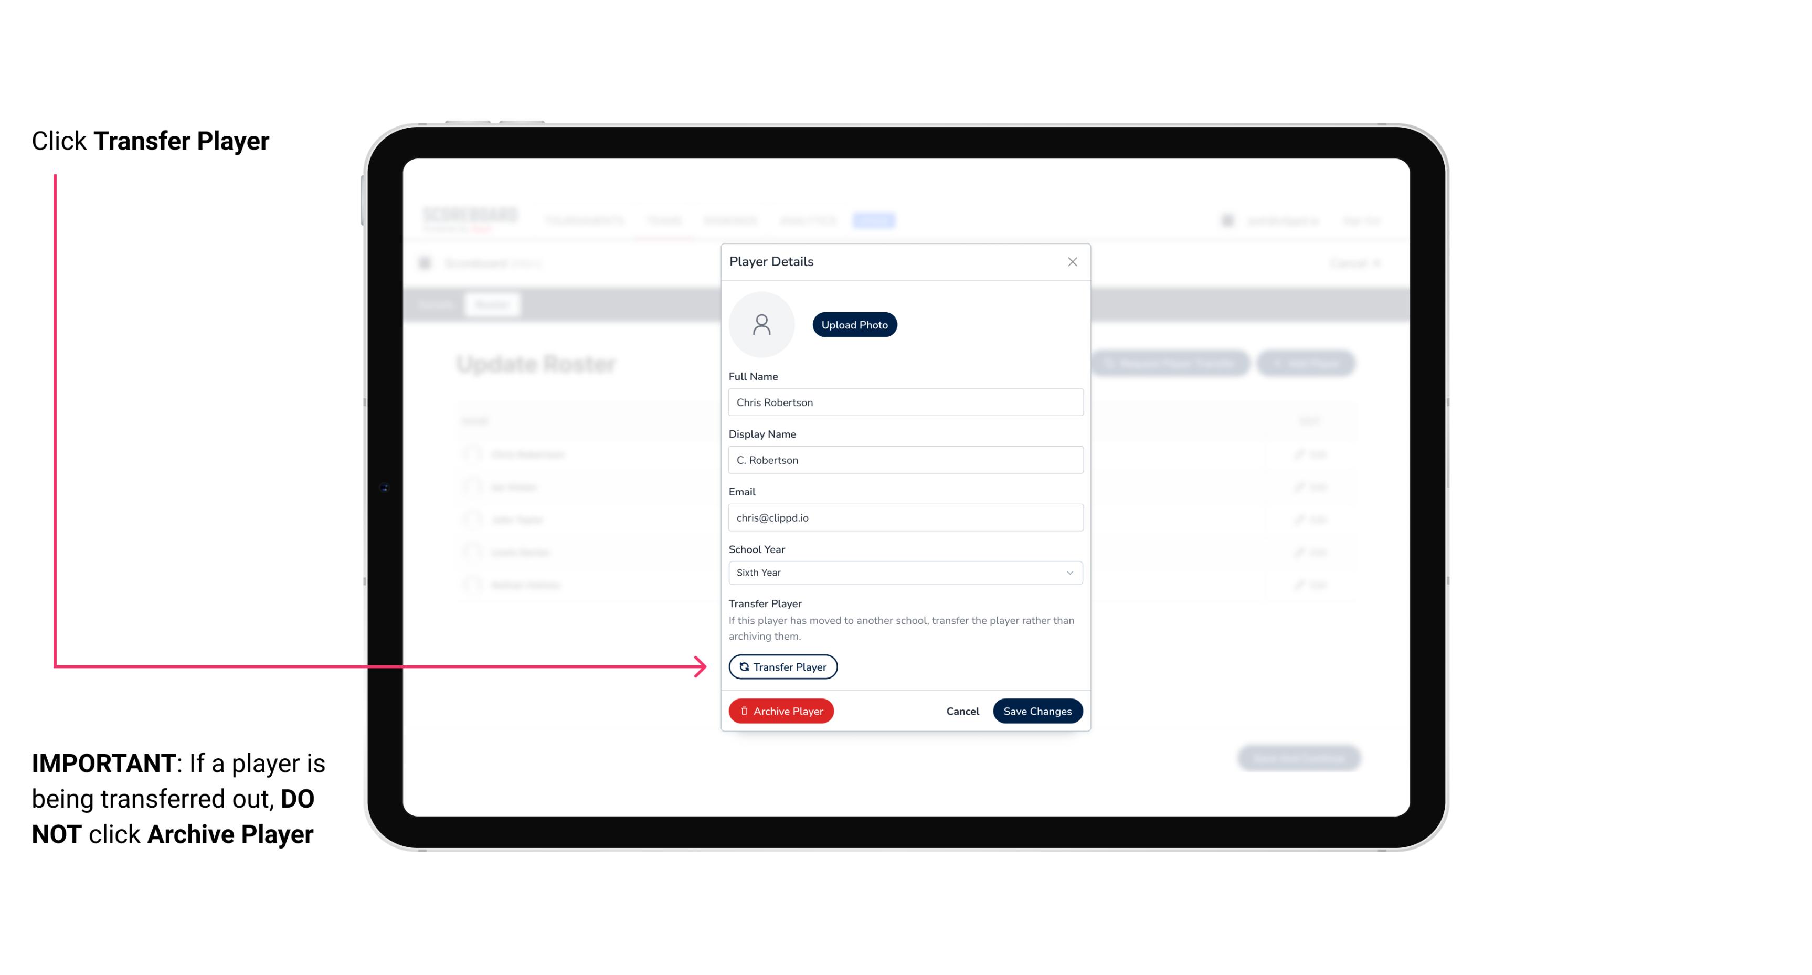The image size is (1812, 975).
Task: Click the sync/transfer icon on Transfer Player
Action: click(x=742, y=666)
